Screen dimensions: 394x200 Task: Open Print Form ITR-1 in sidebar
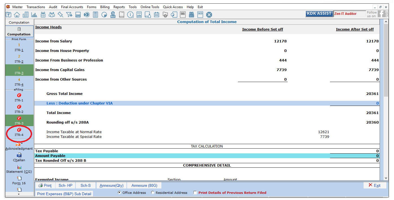[x=19, y=47]
